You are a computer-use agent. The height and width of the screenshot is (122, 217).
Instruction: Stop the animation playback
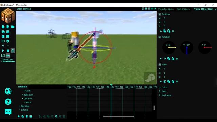click(8, 51)
